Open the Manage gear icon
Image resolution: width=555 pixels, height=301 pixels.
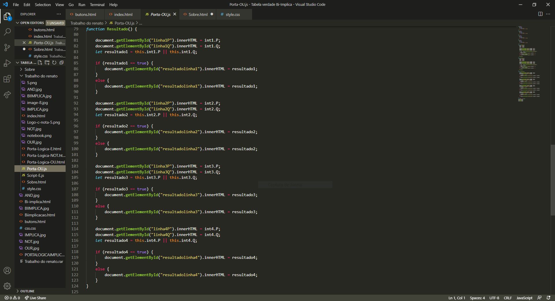point(7,286)
